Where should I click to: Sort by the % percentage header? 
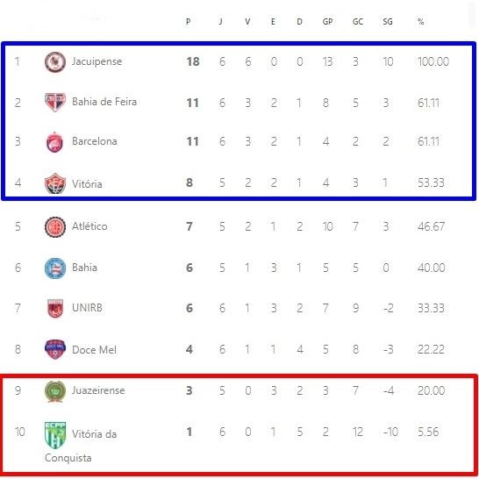[420, 22]
